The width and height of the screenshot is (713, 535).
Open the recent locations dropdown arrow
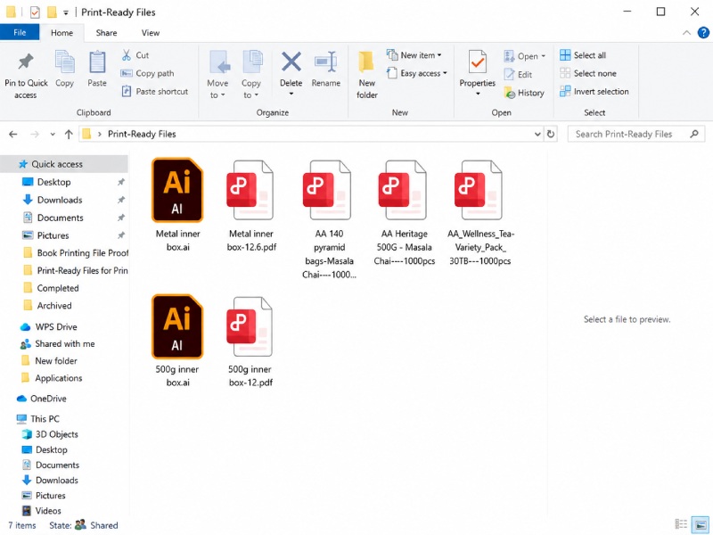[53, 135]
